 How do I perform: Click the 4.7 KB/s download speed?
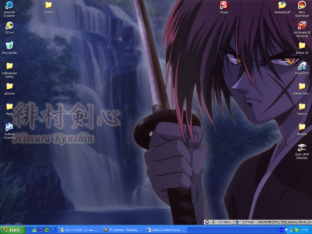pos(224,222)
